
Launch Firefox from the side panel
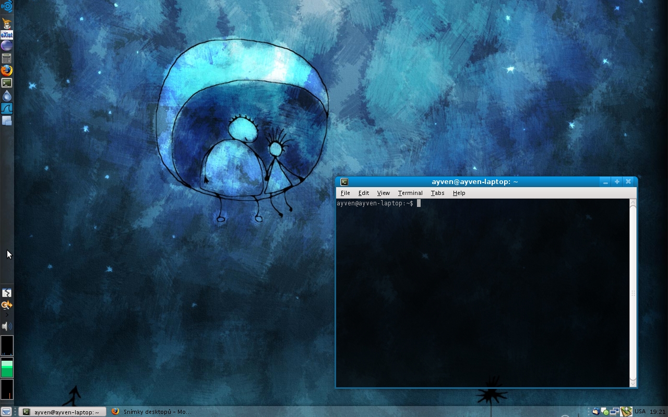(6, 70)
